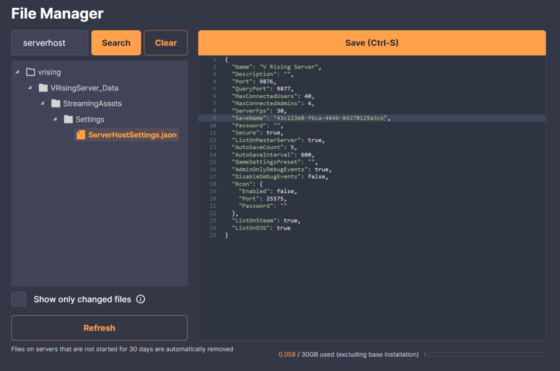
Task: Click the Settings folder icon
Action: (68, 120)
